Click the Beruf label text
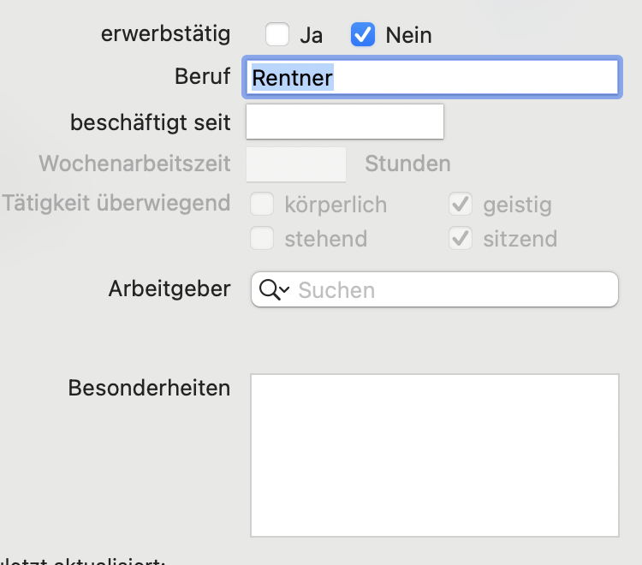The image size is (642, 565). (203, 76)
